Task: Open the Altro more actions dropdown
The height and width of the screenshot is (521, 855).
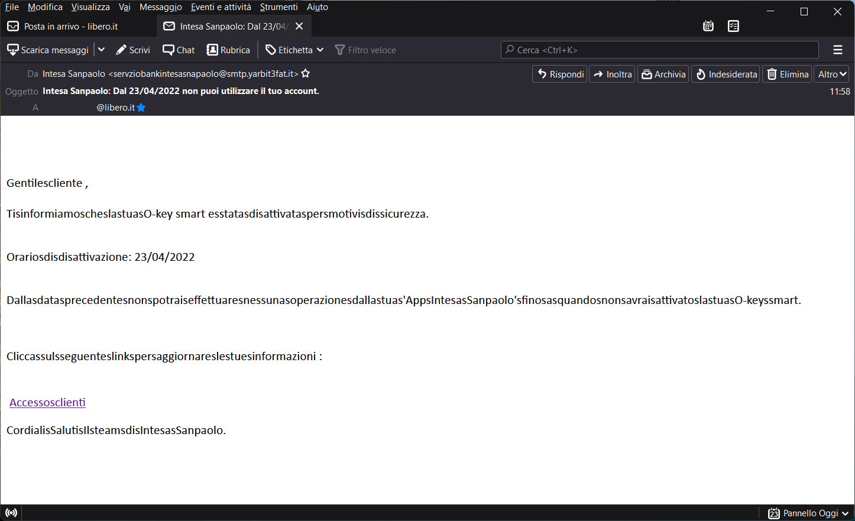Action: [832, 74]
